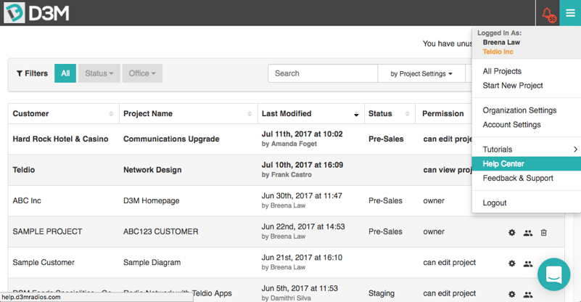
Task: Click the Jun 22nd, 2017 at 14:53 date
Action: tap(303, 226)
